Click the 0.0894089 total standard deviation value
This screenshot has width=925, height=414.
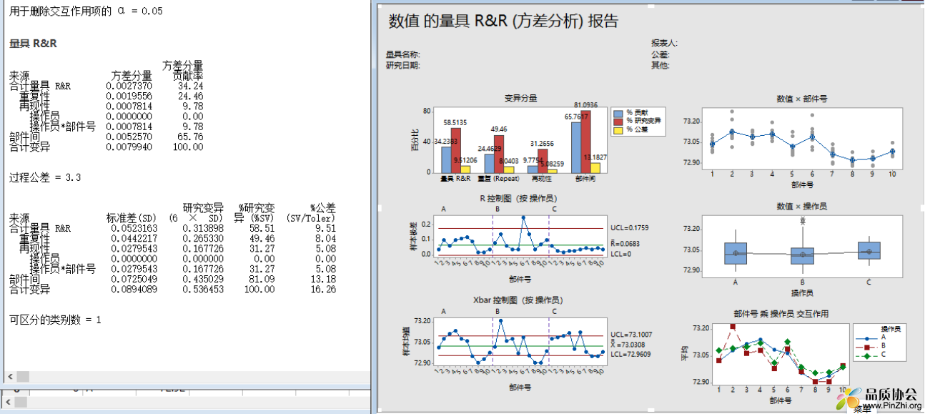point(134,289)
